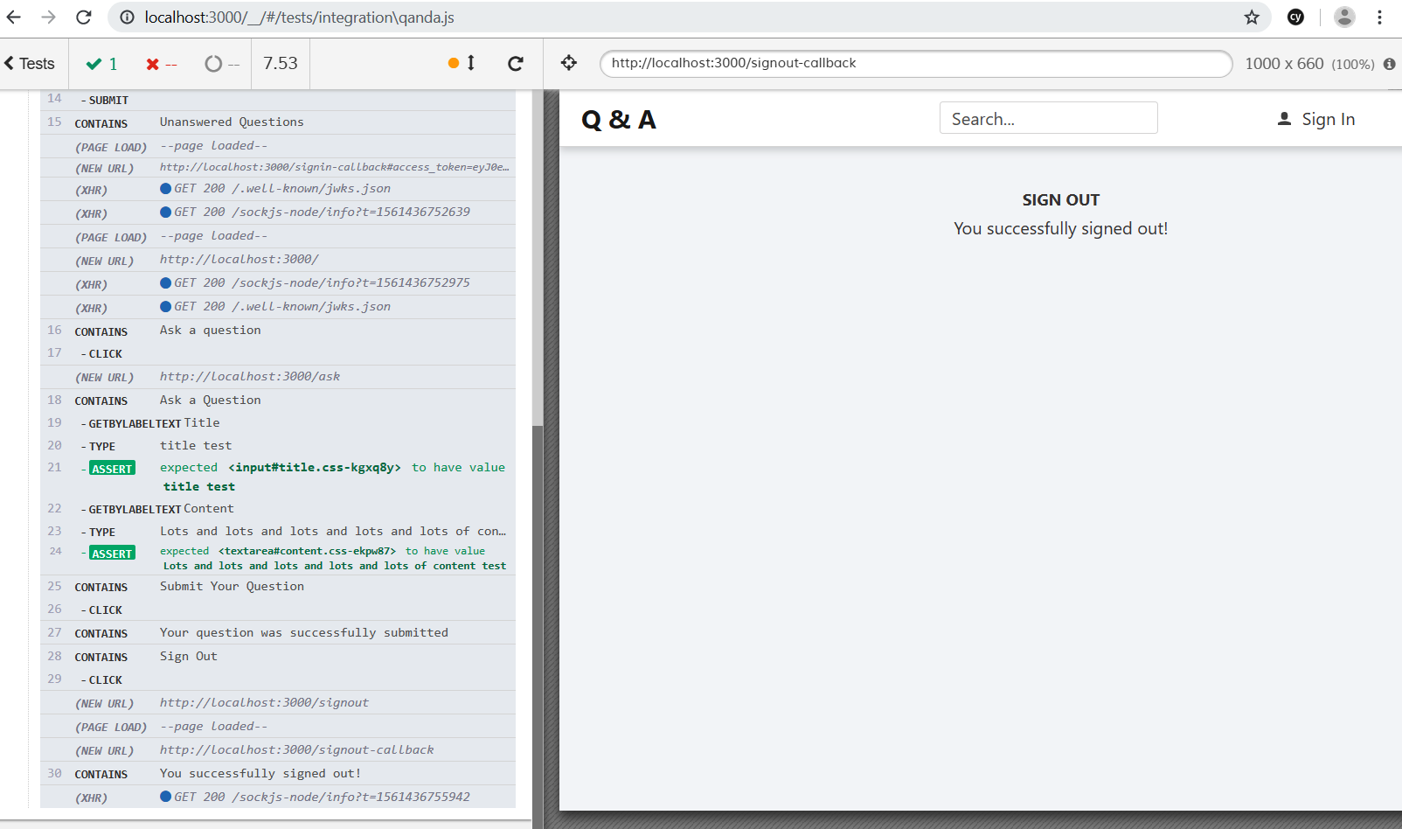
Task: Click Sign In in the app header
Action: (x=1316, y=120)
